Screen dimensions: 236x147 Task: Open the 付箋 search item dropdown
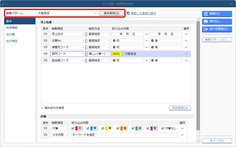coord(60,128)
